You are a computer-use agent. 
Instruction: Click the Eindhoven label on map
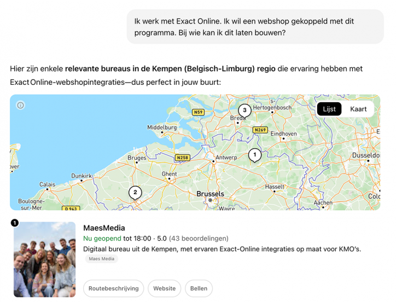click(x=284, y=133)
